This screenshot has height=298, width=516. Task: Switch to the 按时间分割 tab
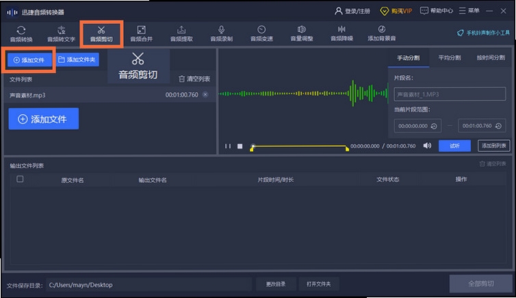pyautogui.click(x=491, y=58)
